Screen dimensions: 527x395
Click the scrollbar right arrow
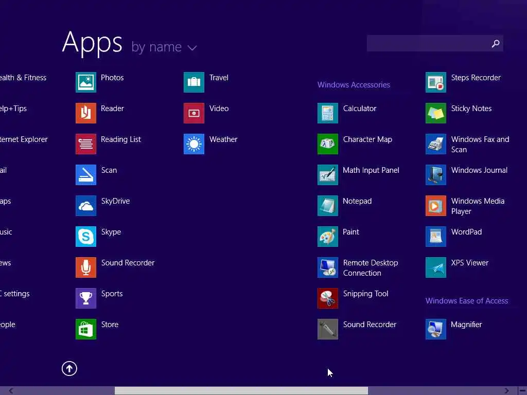506,391
